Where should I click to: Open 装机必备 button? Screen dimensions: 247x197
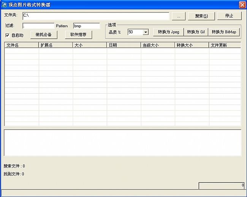click(x=44, y=35)
